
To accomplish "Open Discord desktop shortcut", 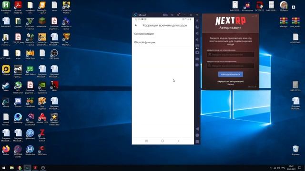I will tap(18, 103).
